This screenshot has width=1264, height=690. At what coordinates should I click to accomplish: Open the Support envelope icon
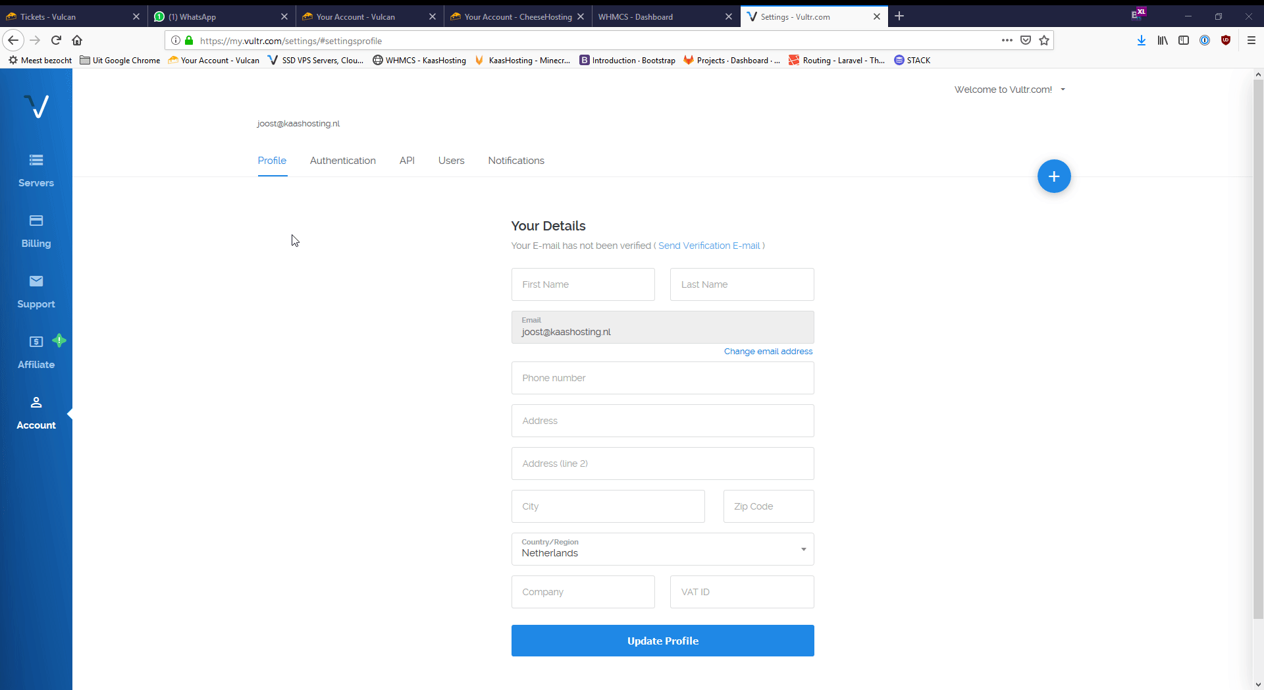(x=36, y=281)
